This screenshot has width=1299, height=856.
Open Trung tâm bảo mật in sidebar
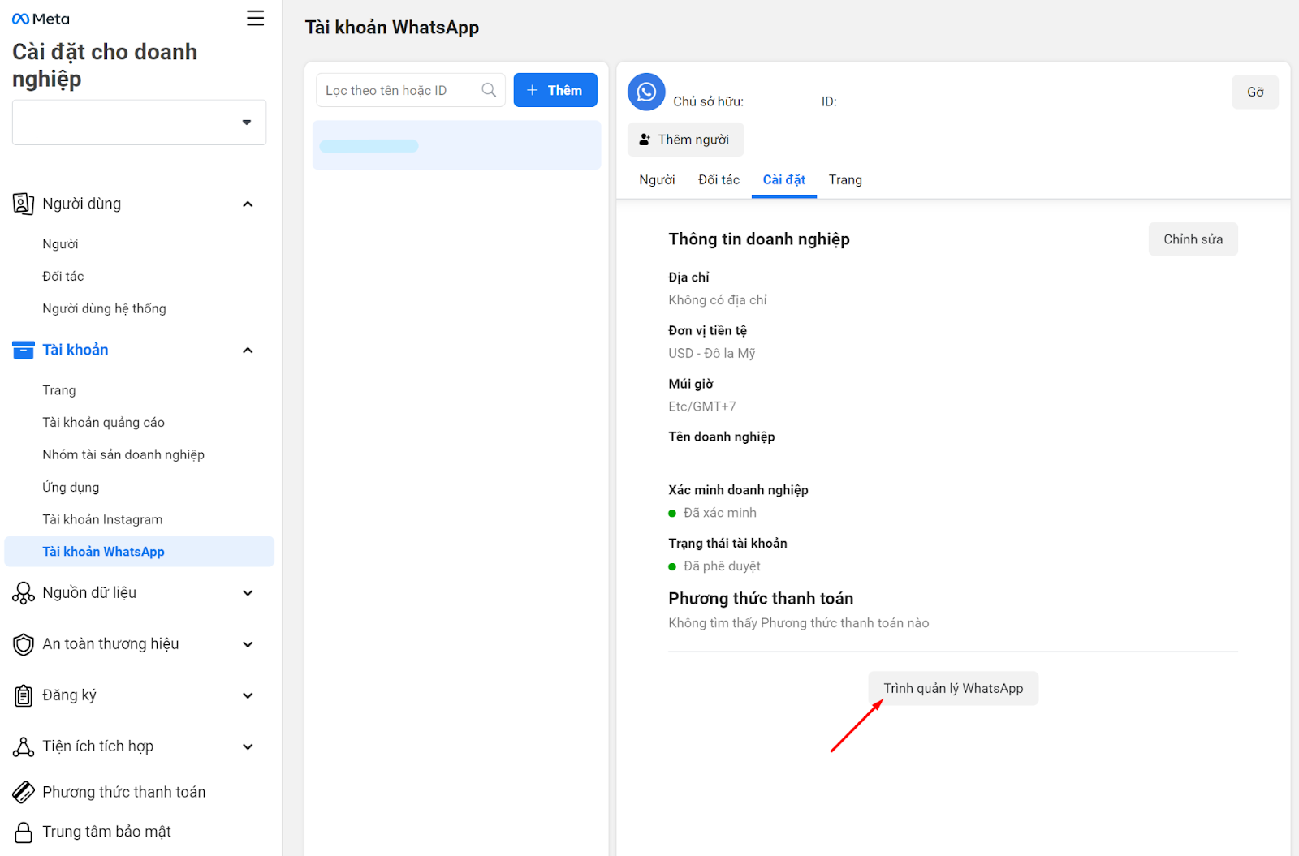[106, 832]
